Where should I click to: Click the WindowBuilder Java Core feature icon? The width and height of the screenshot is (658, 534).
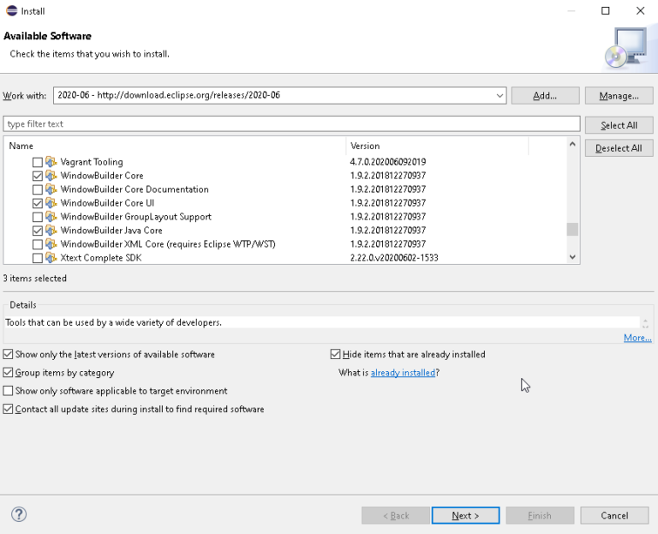(51, 230)
